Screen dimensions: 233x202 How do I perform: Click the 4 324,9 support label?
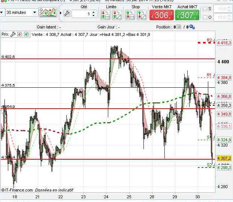224,140
